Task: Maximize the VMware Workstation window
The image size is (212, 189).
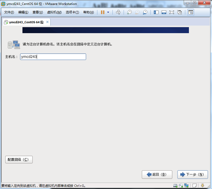Action: pyautogui.click(x=194, y=3)
